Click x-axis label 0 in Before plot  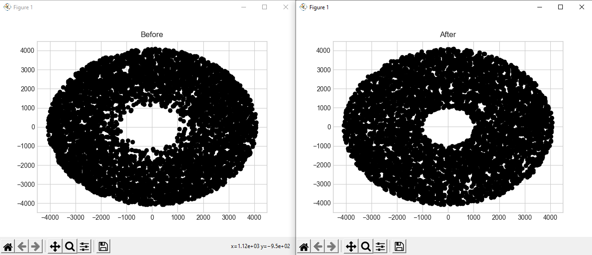[152, 217]
